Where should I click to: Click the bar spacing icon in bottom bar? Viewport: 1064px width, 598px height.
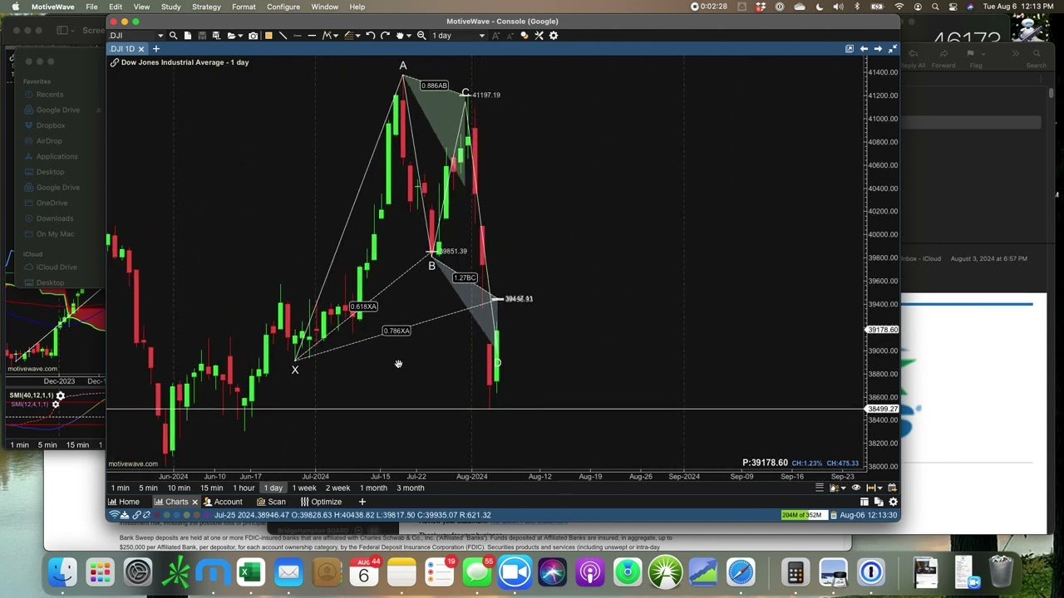871,488
